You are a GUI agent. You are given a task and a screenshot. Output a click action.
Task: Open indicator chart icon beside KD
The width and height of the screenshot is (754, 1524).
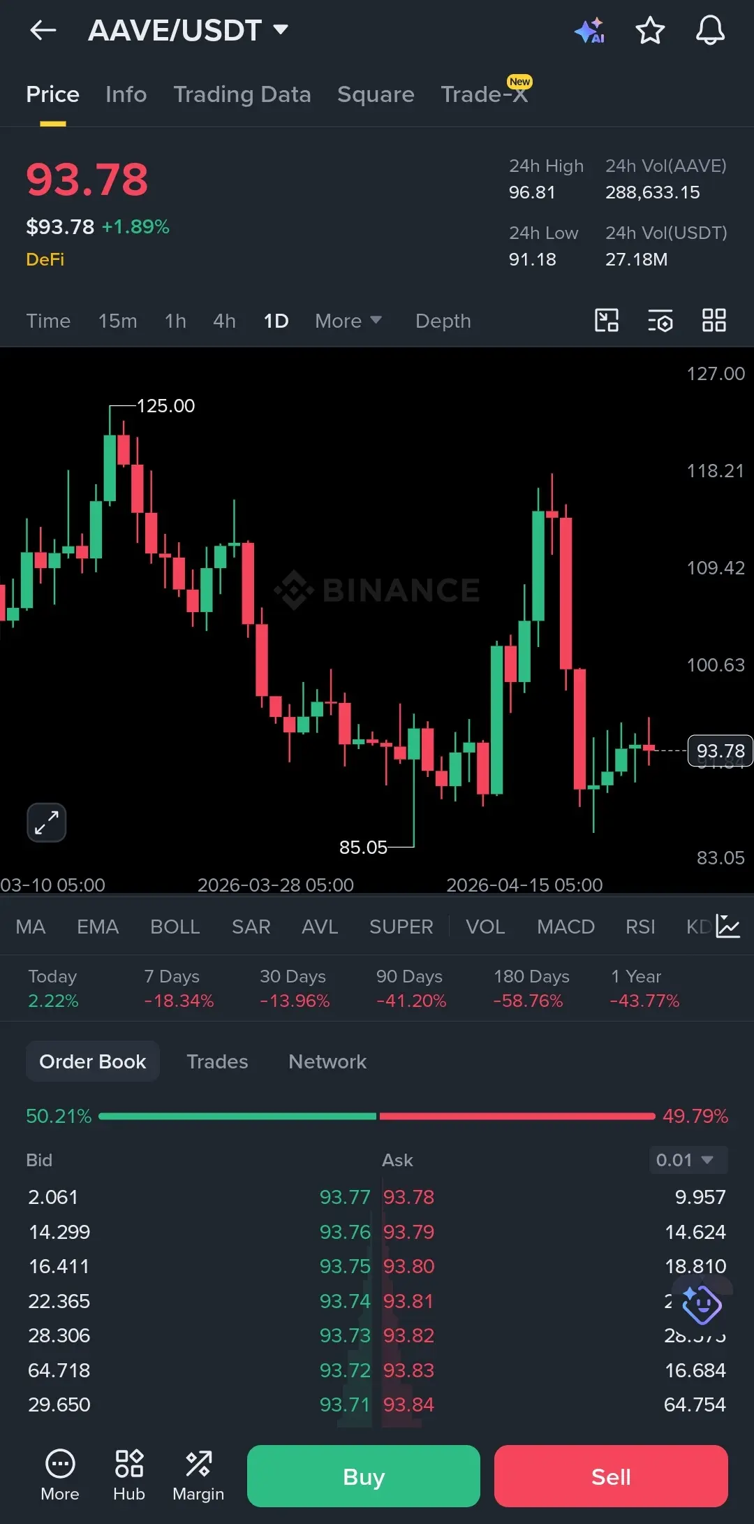727,927
